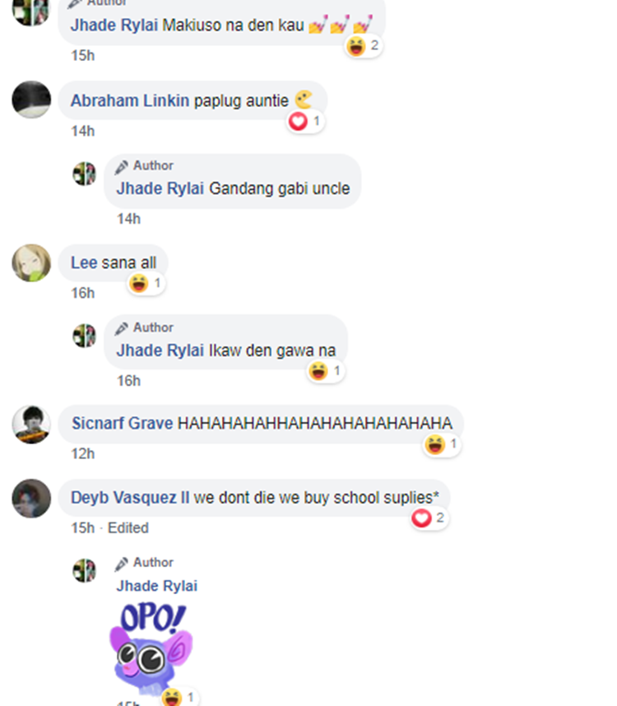Open Deyb Vasquez II's avatar
The image size is (617, 706).
pos(31,499)
